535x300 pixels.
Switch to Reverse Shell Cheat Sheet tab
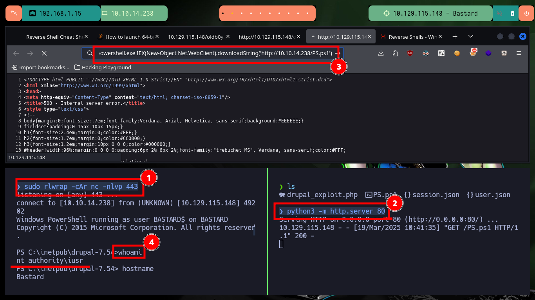[54, 37]
